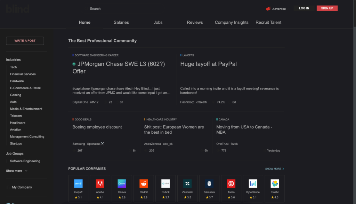This screenshot has width=356, height=204.
Task: Open the Twilio company logo
Action: 231,183
